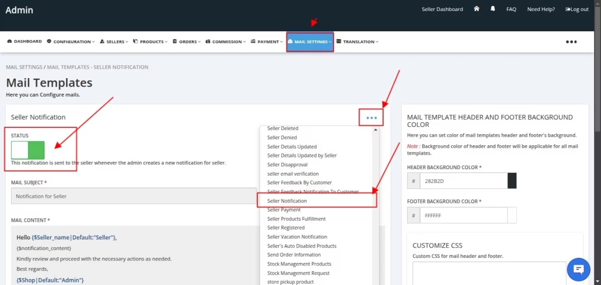Expand the Configuration dropdown menu
The height and width of the screenshot is (285, 601).
[x=71, y=42]
